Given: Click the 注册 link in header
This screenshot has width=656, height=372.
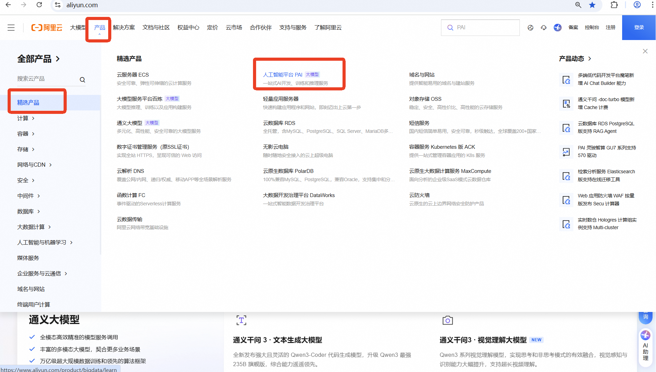Looking at the screenshot, I should coord(610,28).
